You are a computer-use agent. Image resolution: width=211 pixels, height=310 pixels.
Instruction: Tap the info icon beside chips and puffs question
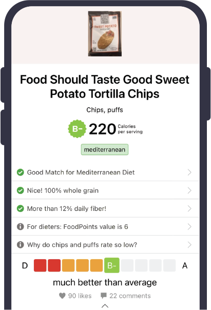(x=21, y=245)
